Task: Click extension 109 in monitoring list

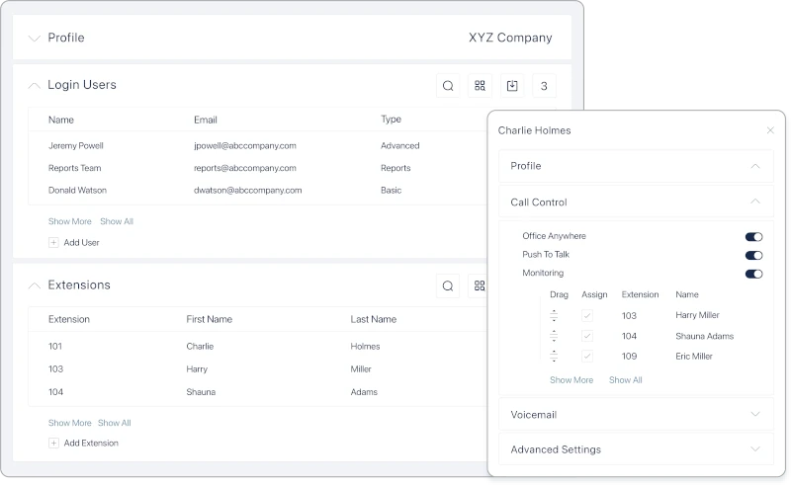Action: [629, 357]
